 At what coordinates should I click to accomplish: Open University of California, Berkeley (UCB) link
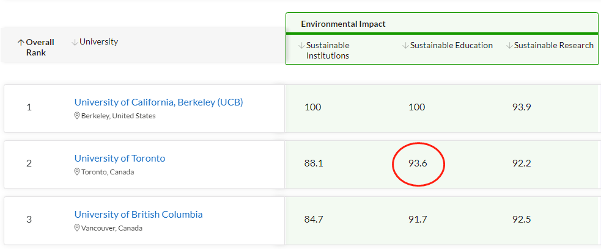pyautogui.click(x=158, y=102)
